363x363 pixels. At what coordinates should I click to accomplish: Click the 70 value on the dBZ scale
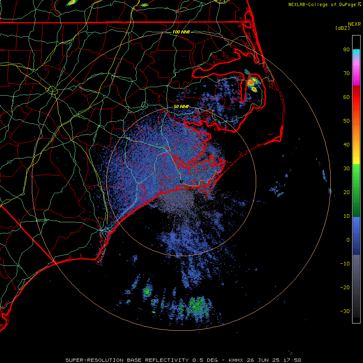pos(346,73)
